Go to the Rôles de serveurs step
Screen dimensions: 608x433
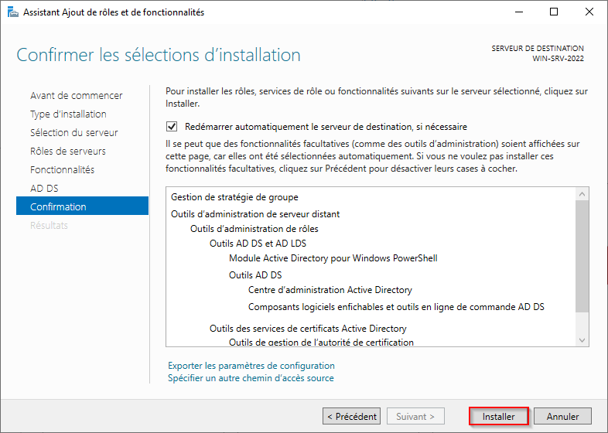point(68,152)
